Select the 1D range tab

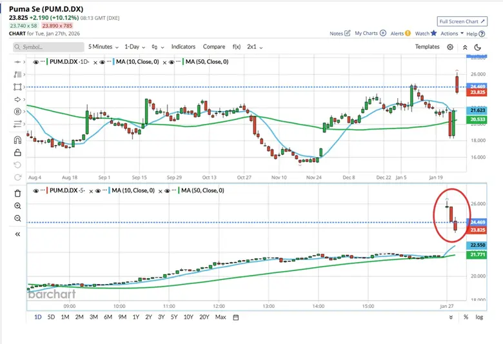click(38, 317)
